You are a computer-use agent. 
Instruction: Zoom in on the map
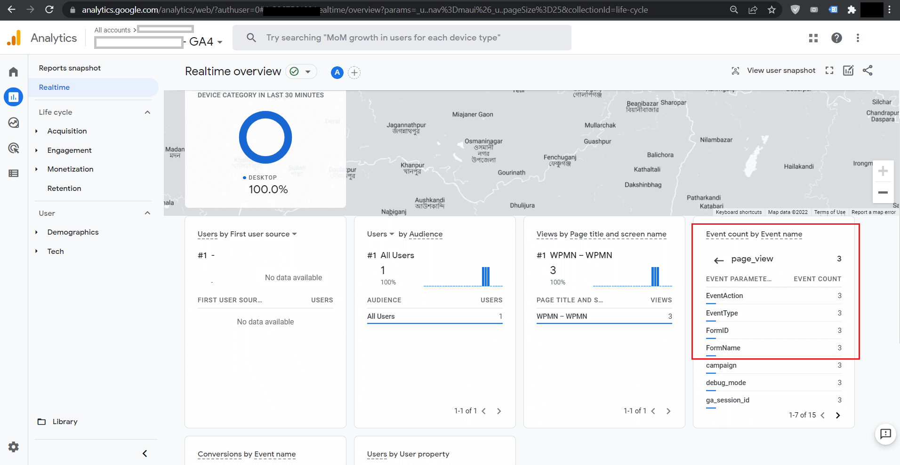point(883,171)
